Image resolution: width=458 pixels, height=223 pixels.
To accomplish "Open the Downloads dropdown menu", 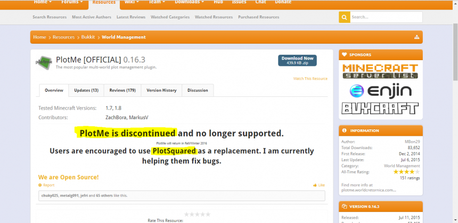I will pyautogui.click(x=189, y=2).
